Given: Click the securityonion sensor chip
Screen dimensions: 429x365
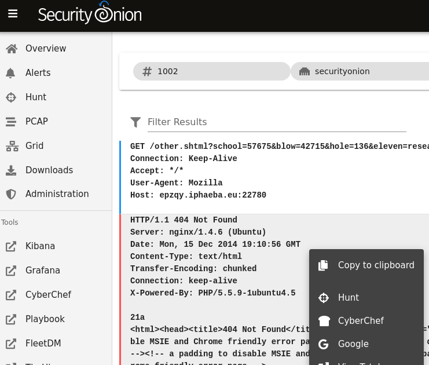Looking at the screenshot, I should 360,71.
